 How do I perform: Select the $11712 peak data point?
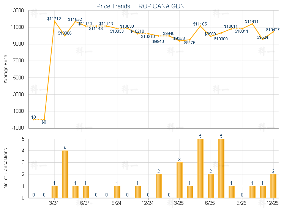click(x=54, y=21)
